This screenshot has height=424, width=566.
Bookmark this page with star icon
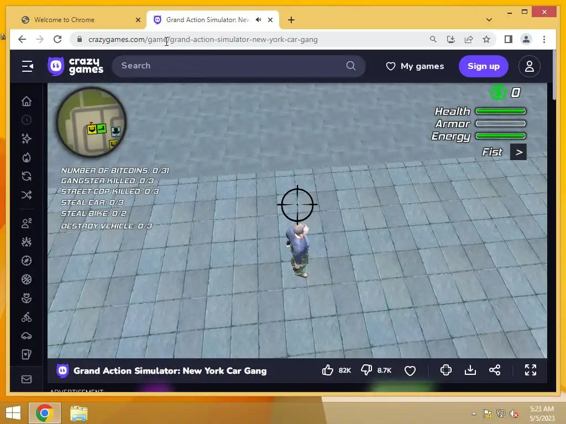click(x=486, y=39)
